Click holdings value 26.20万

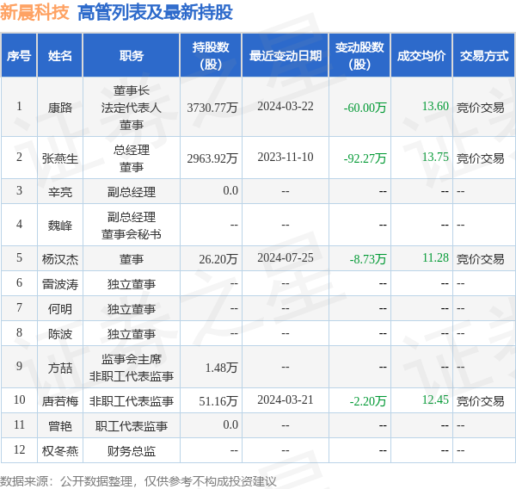(218, 259)
